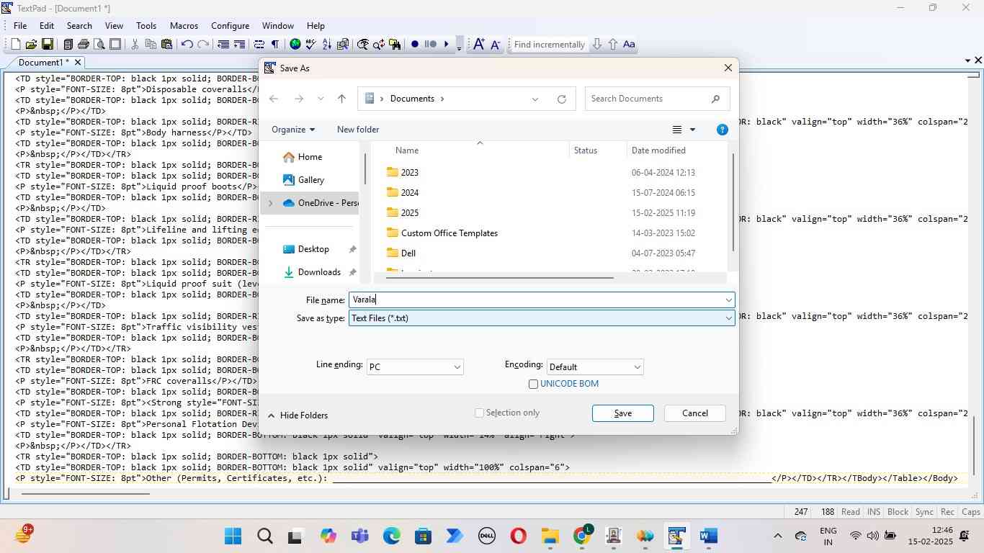
Task: Open the Encoding dropdown
Action: click(x=595, y=367)
